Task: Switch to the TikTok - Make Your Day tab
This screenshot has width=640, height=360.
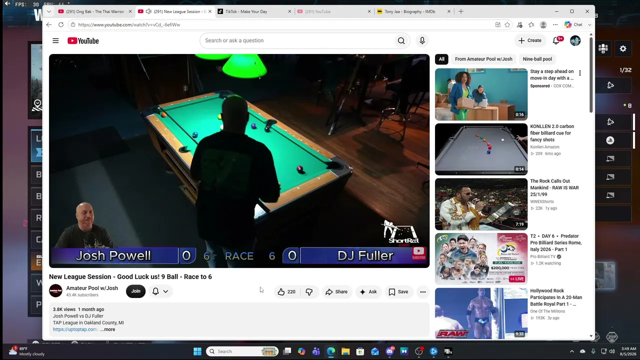Action: pos(254,11)
